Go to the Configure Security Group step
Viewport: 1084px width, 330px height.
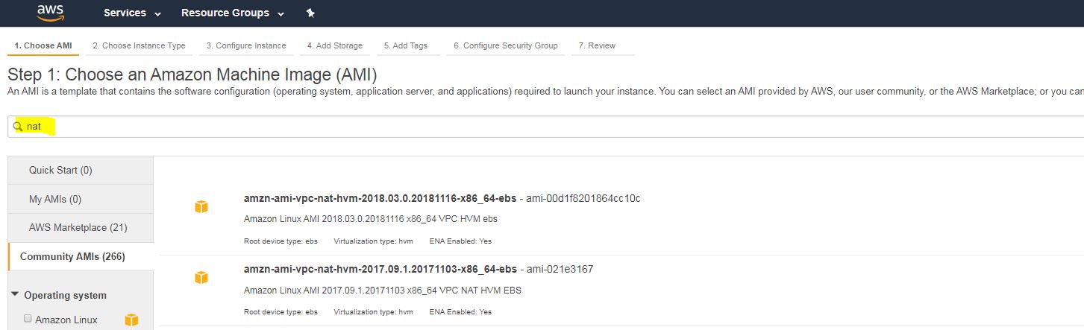(x=505, y=45)
